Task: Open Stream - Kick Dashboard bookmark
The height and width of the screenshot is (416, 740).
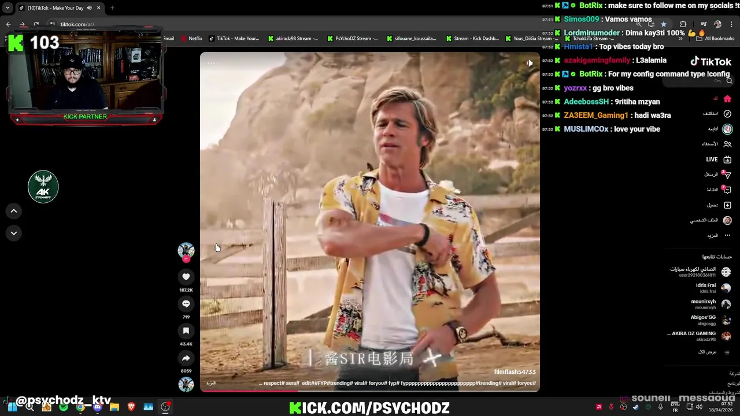Action: [x=472, y=38]
